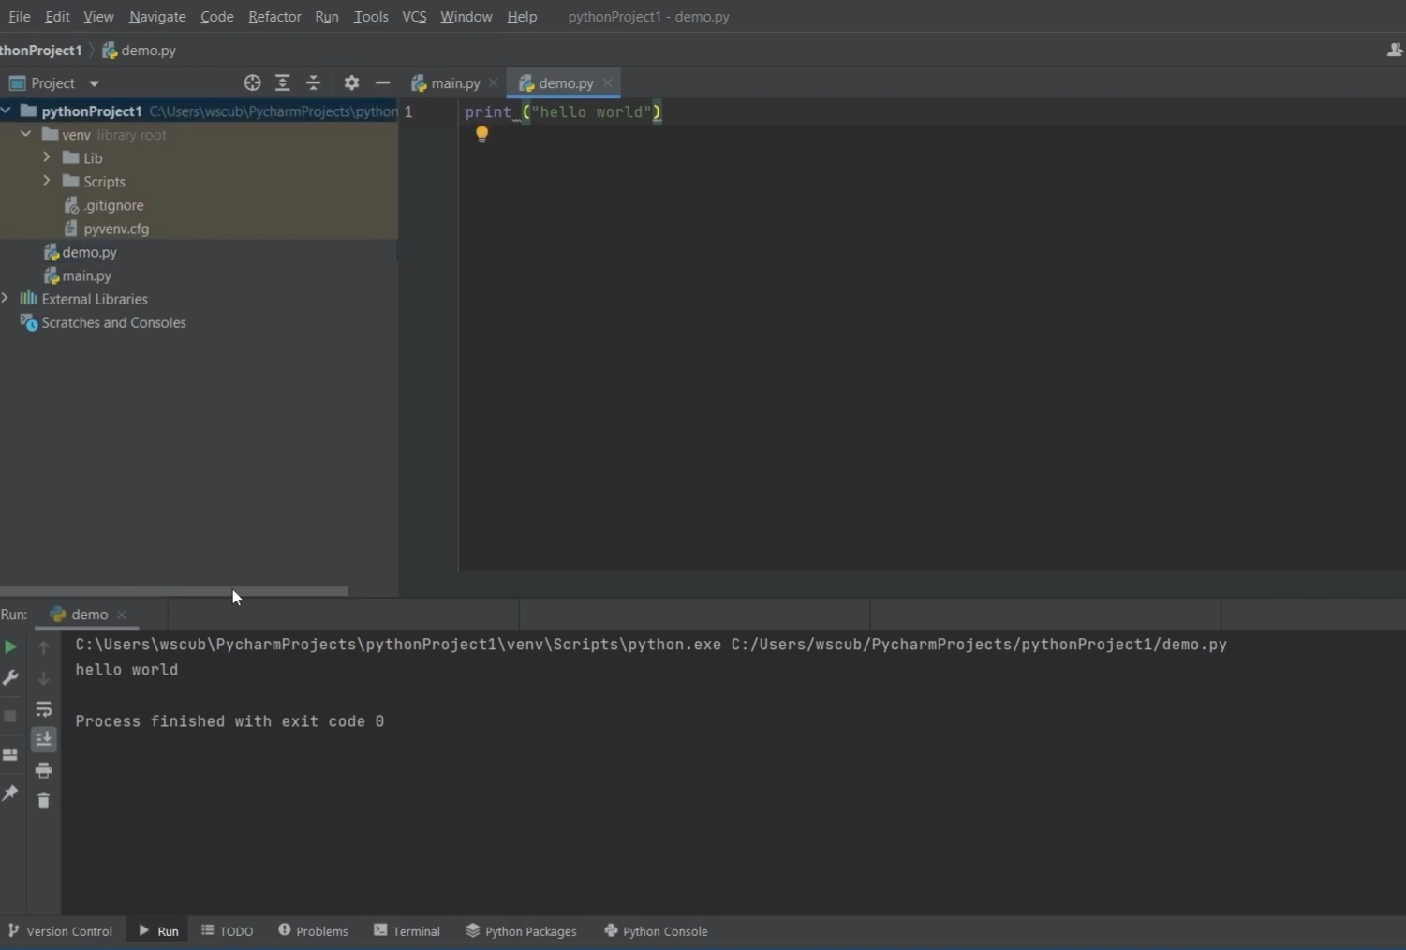Open the Python Packages tool window
Image resolution: width=1406 pixels, height=950 pixels.
click(522, 931)
